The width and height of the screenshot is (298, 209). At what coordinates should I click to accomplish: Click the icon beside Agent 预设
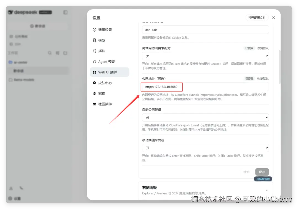pyautogui.click(x=94, y=62)
